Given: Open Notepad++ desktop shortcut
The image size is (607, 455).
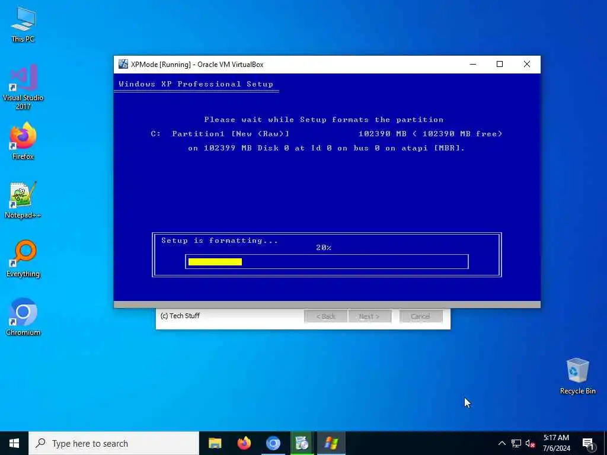Looking at the screenshot, I should coord(23,200).
